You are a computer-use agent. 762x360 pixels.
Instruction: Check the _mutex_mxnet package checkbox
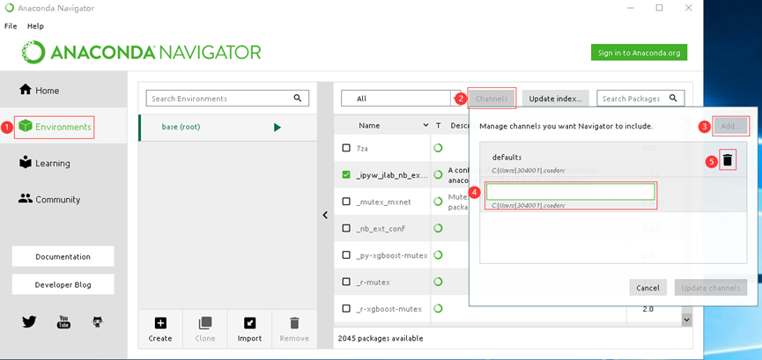346,202
